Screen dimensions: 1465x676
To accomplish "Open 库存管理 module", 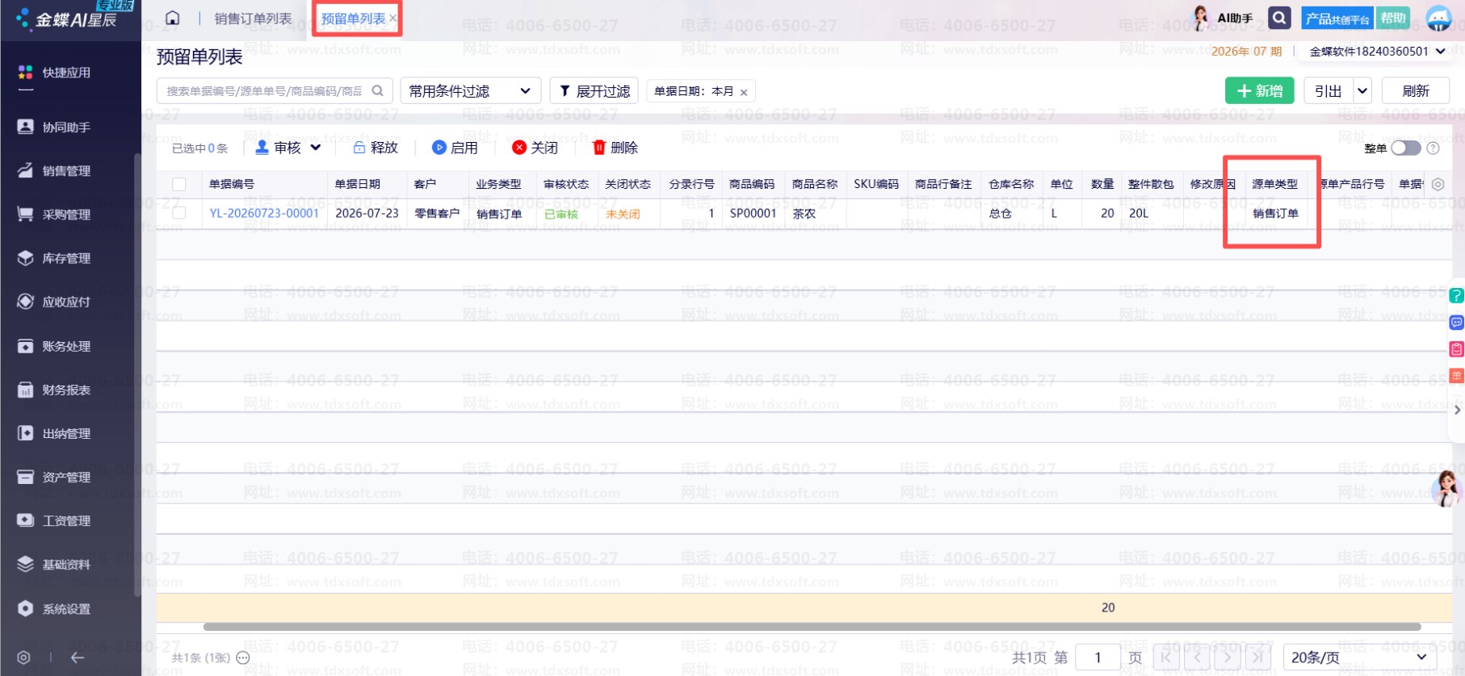I will click(x=54, y=258).
